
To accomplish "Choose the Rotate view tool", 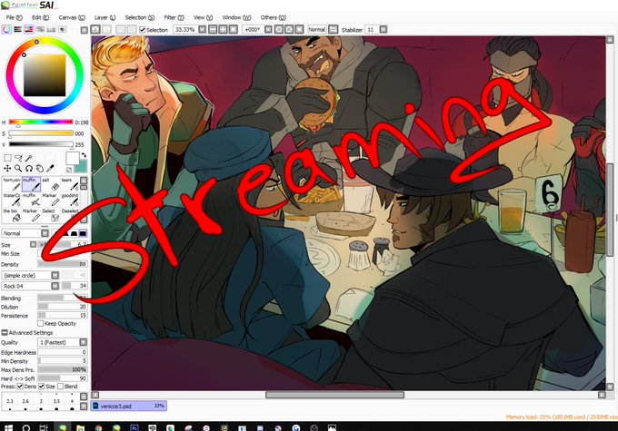I will coord(29,169).
